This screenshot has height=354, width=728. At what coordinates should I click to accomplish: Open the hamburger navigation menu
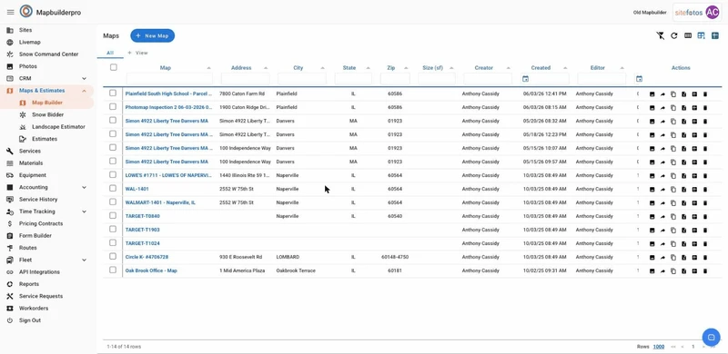coord(10,12)
